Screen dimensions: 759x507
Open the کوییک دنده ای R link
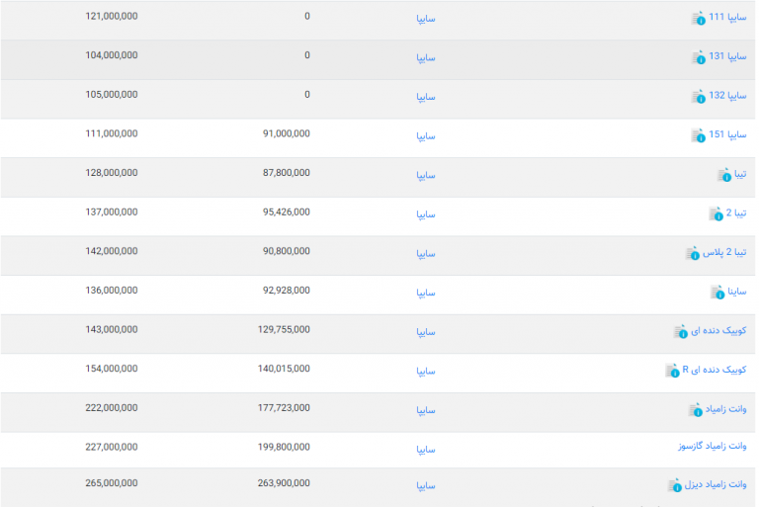tap(715, 370)
